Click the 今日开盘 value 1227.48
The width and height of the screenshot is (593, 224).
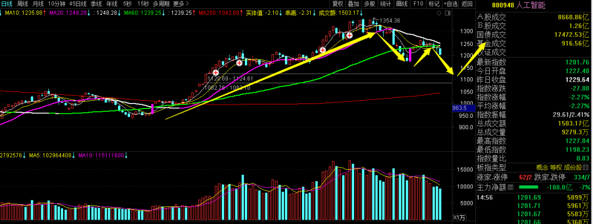(x=578, y=71)
